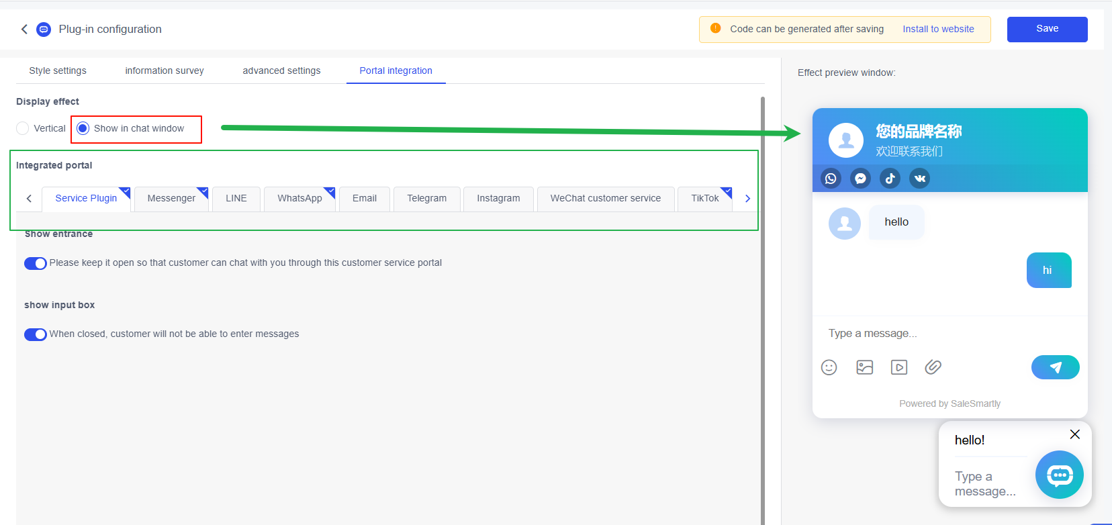Click the TikTok icon in chat header
Image resolution: width=1112 pixels, height=525 pixels.
(890, 179)
